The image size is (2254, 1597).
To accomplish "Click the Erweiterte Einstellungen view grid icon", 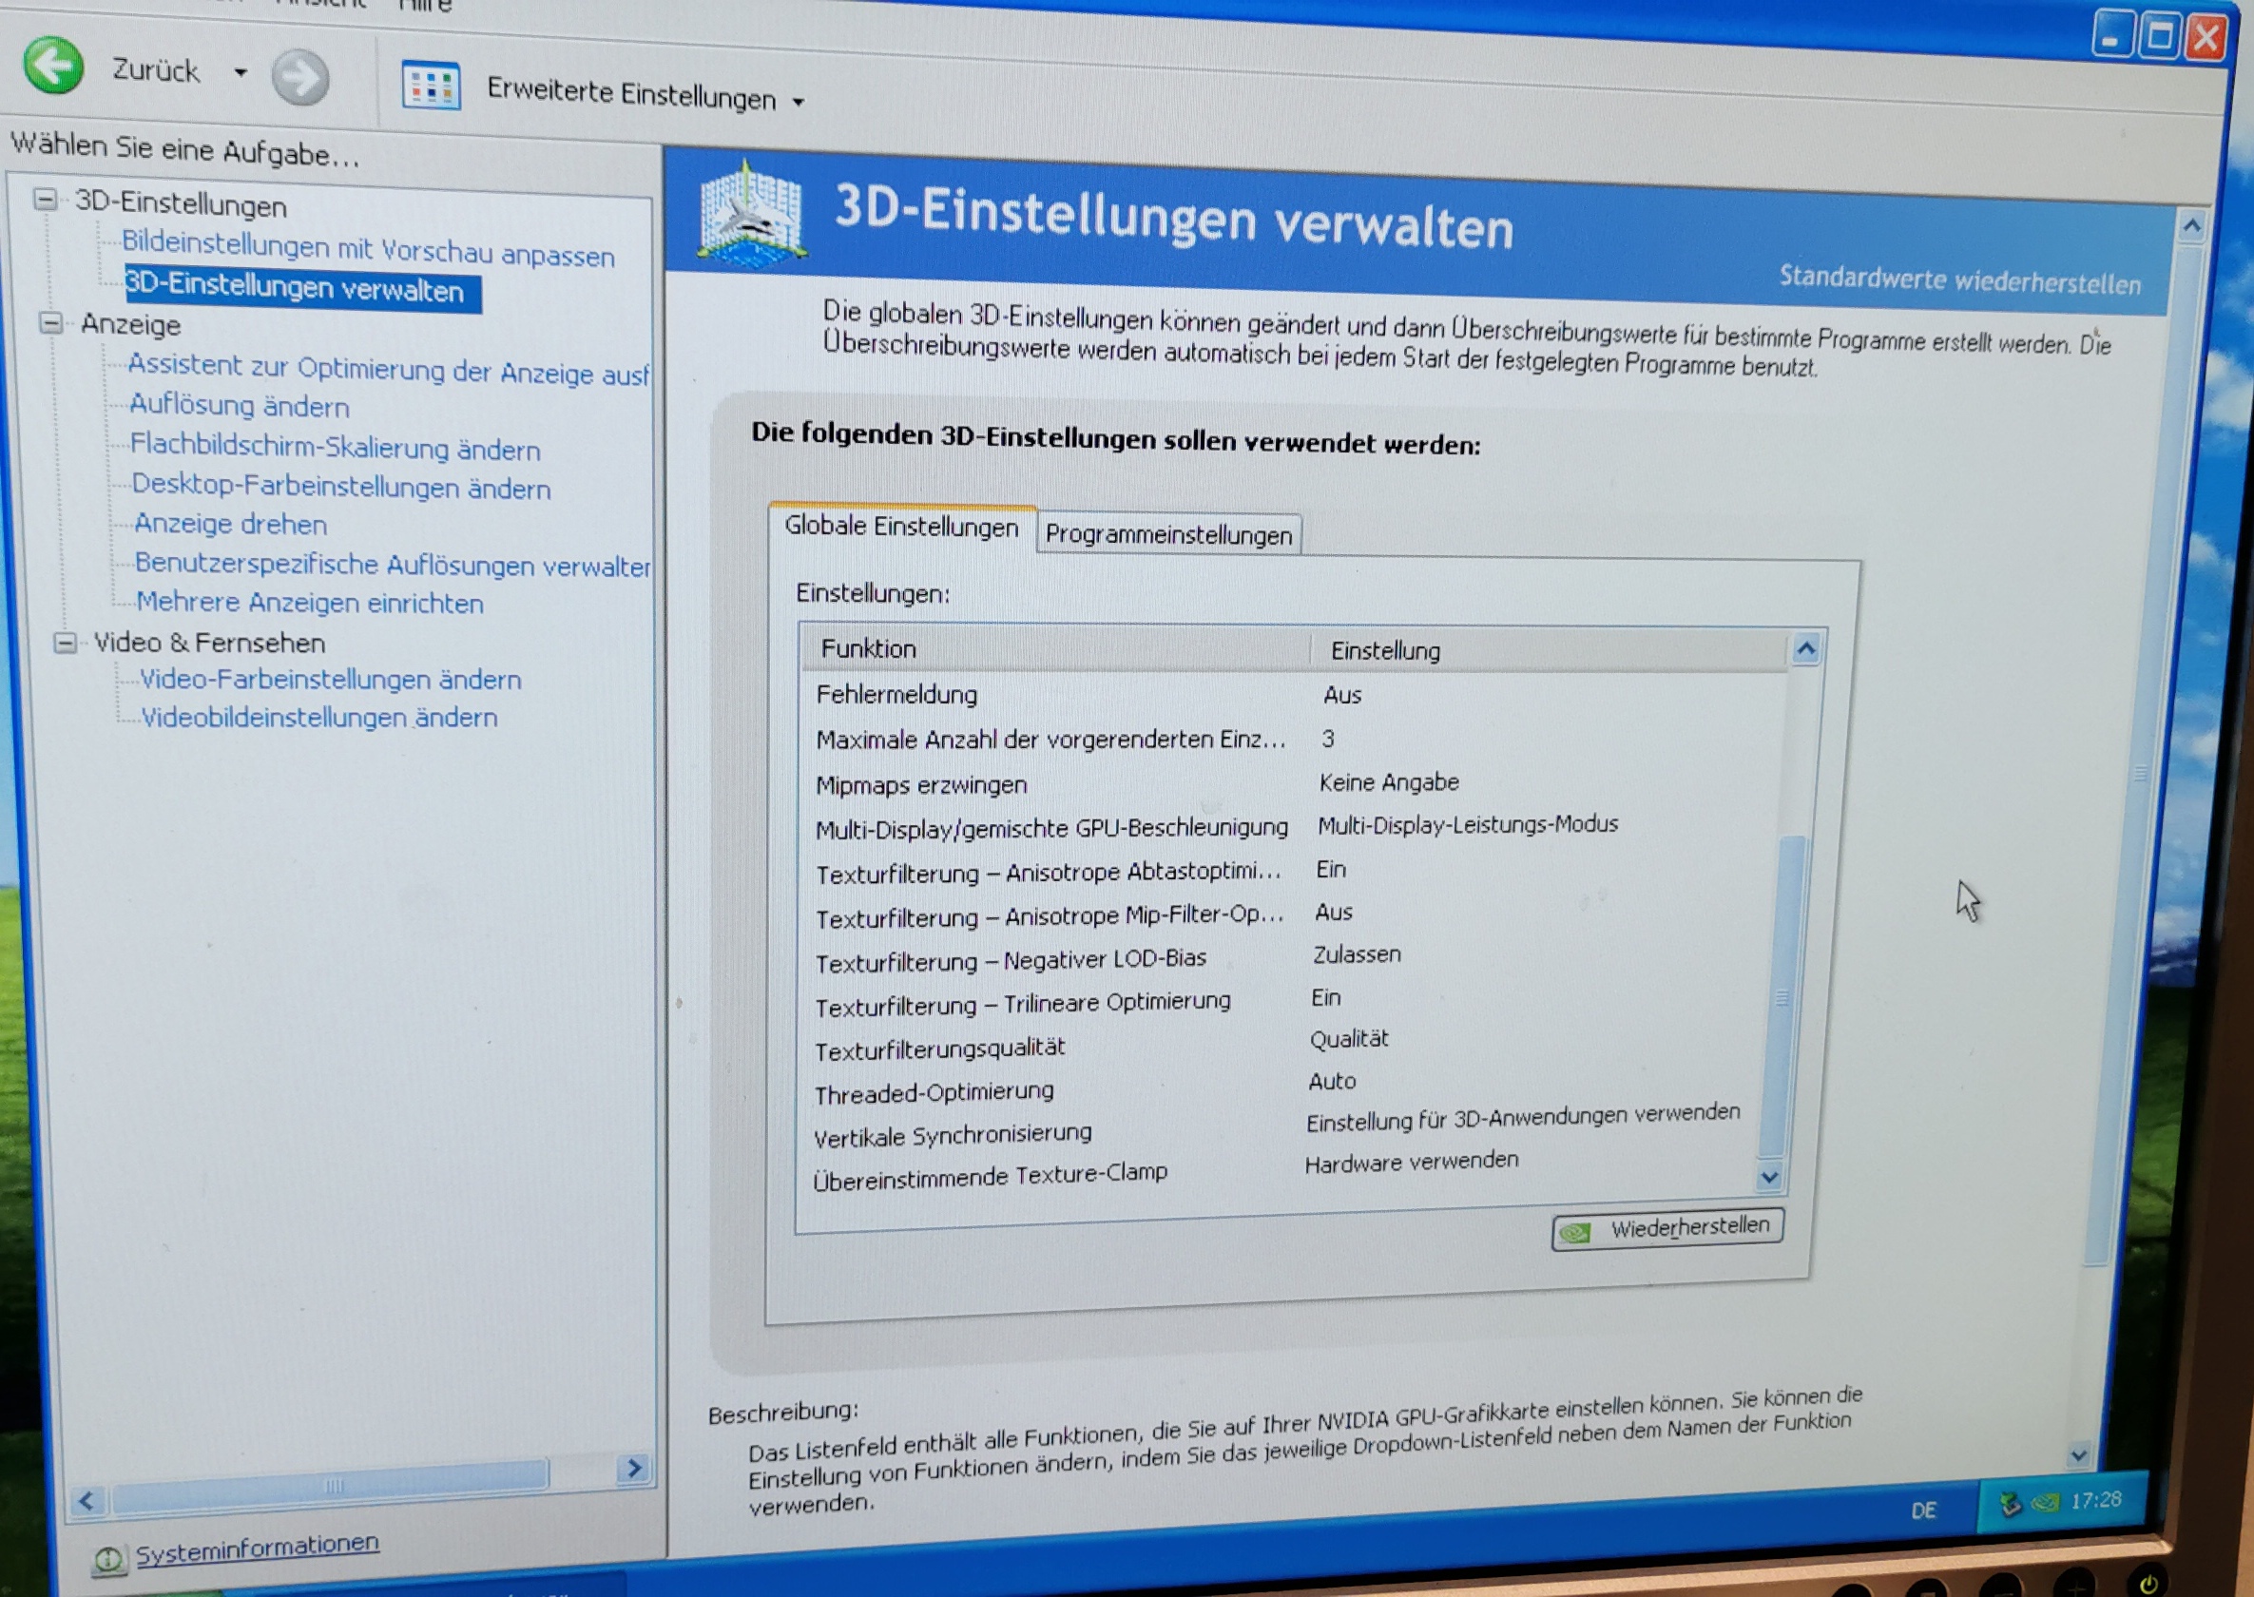I will tap(431, 87).
